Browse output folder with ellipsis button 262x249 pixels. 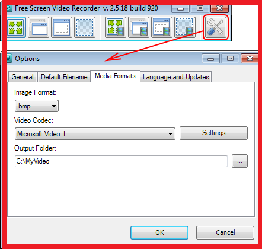(x=239, y=161)
